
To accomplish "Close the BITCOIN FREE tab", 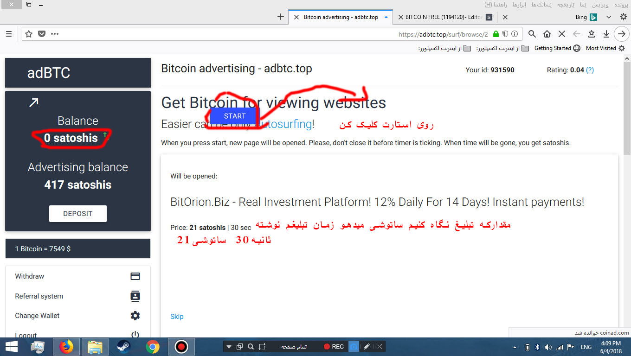I will pyautogui.click(x=401, y=17).
